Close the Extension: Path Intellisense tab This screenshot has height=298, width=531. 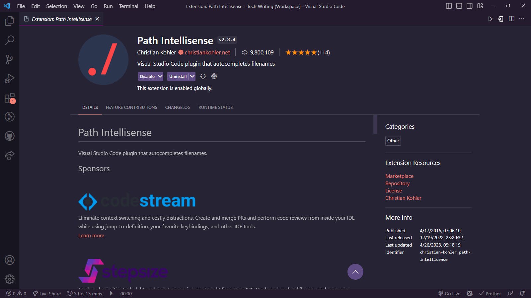coord(97,19)
